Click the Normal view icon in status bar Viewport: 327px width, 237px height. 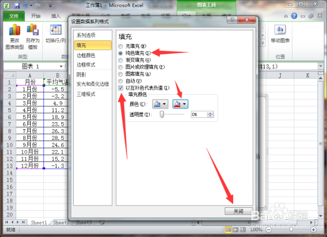228,230
